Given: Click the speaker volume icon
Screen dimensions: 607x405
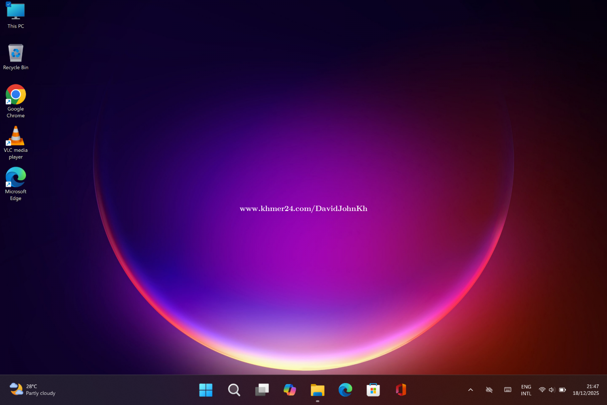Looking at the screenshot, I should (552, 390).
